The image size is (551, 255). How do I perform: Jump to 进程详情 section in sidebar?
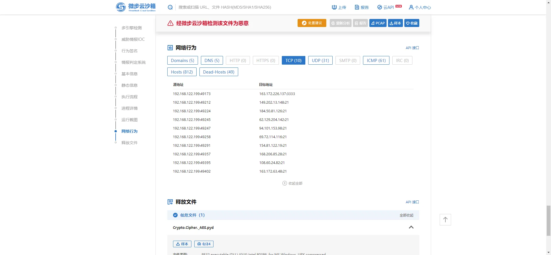[x=129, y=108]
